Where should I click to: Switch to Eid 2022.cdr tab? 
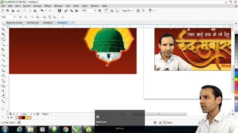pos(33,23)
